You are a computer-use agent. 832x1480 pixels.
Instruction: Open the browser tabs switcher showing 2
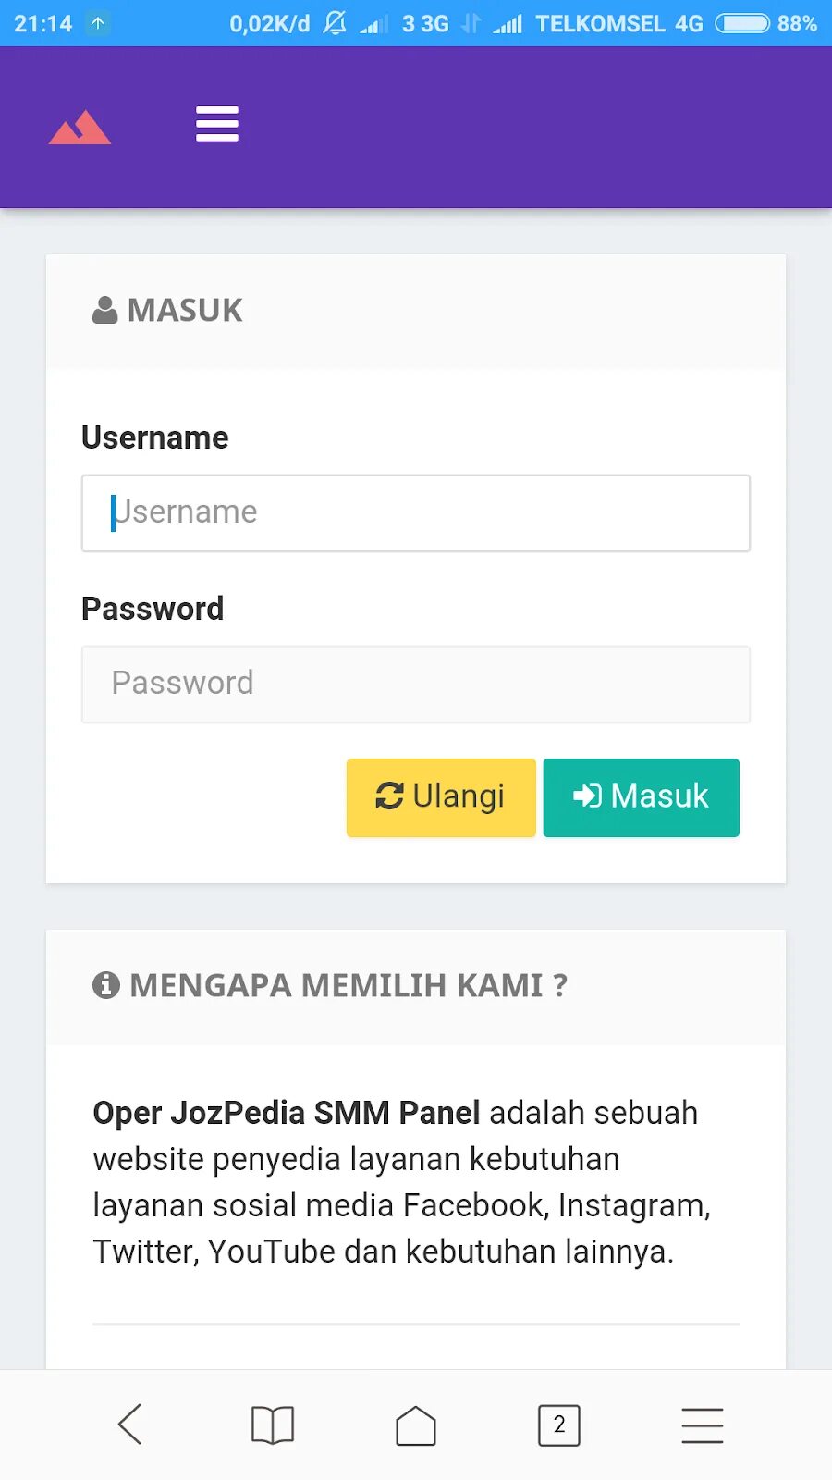pos(559,1424)
